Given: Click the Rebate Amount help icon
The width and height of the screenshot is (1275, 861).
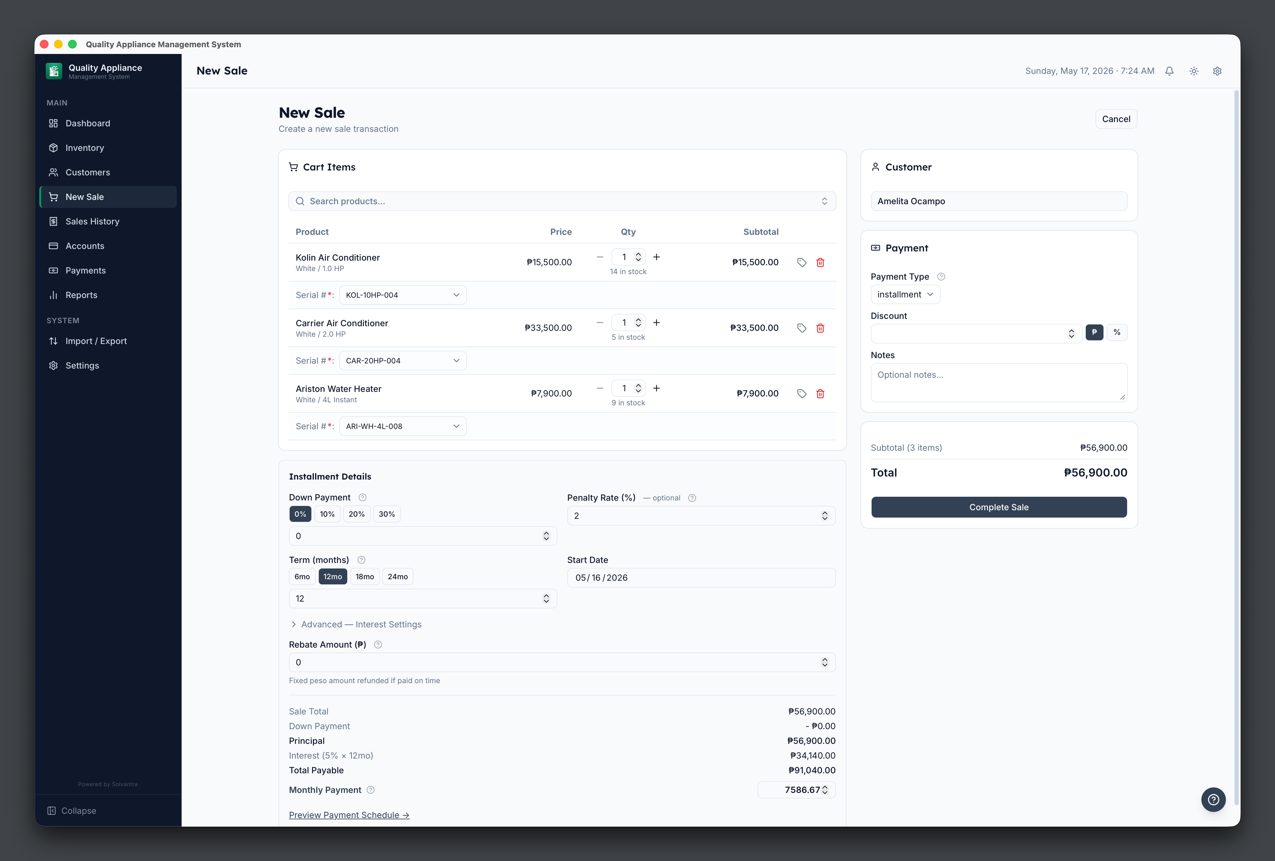Looking at the screenshot, I should click(x=377, y=645).
